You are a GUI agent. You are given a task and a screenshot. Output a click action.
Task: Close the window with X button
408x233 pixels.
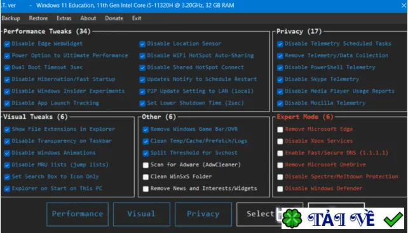(x=404, y=5)
